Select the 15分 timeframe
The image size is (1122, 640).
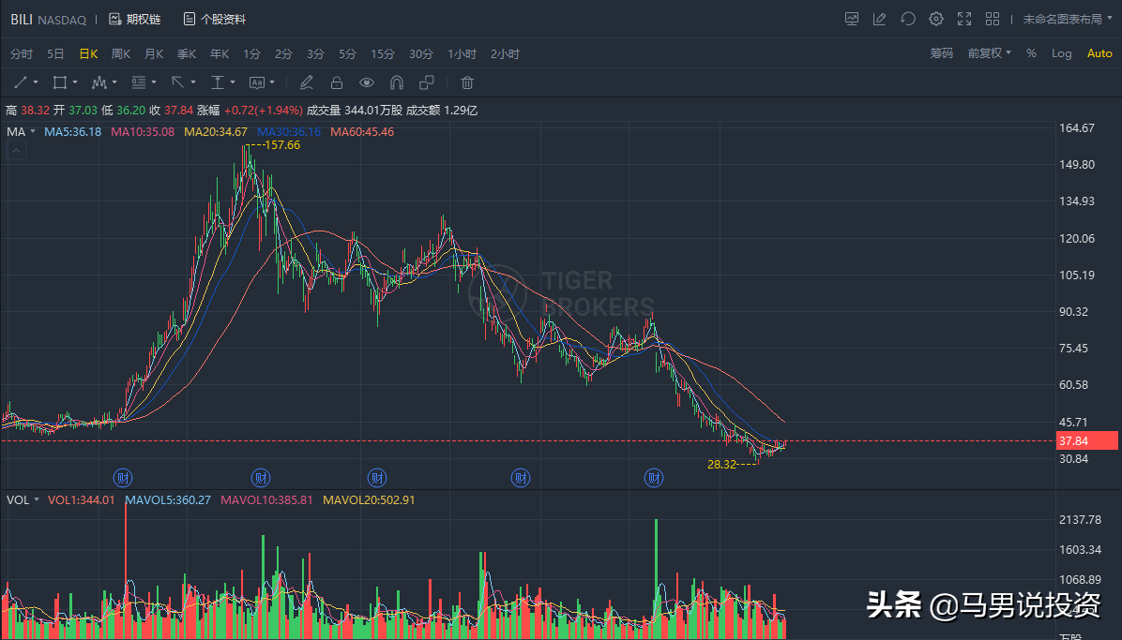[383, 54]
